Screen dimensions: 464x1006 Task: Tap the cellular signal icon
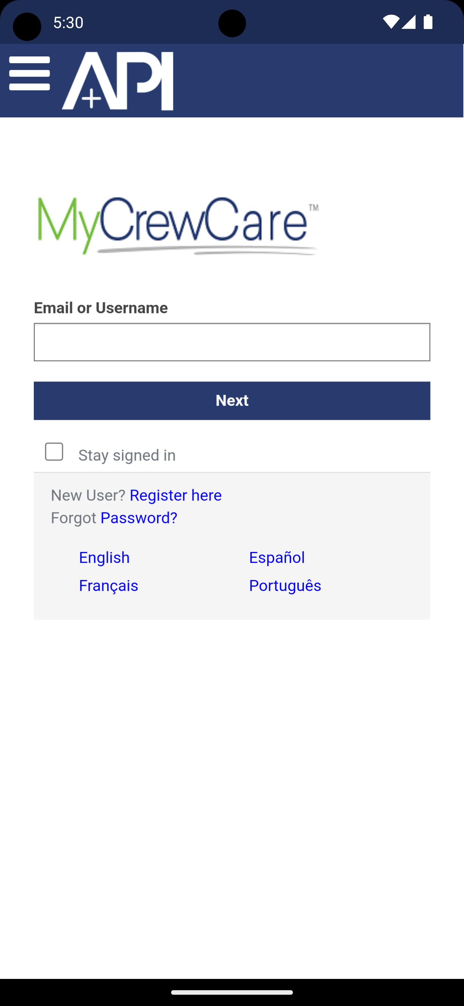(408, 22)
